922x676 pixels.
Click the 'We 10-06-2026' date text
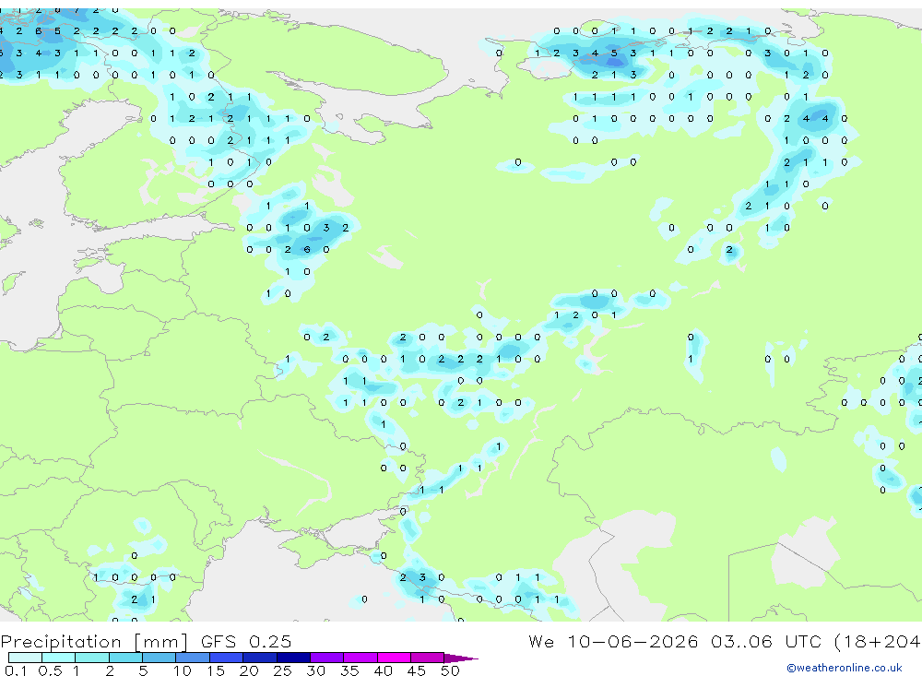(x=613, y=641)
